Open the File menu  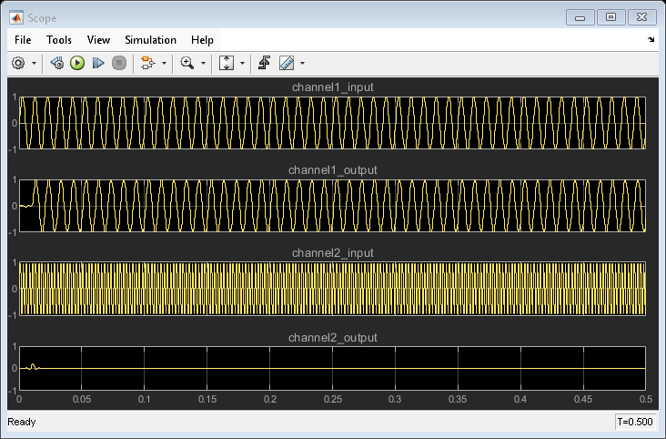pyautogui.click(x=23, y=40)
